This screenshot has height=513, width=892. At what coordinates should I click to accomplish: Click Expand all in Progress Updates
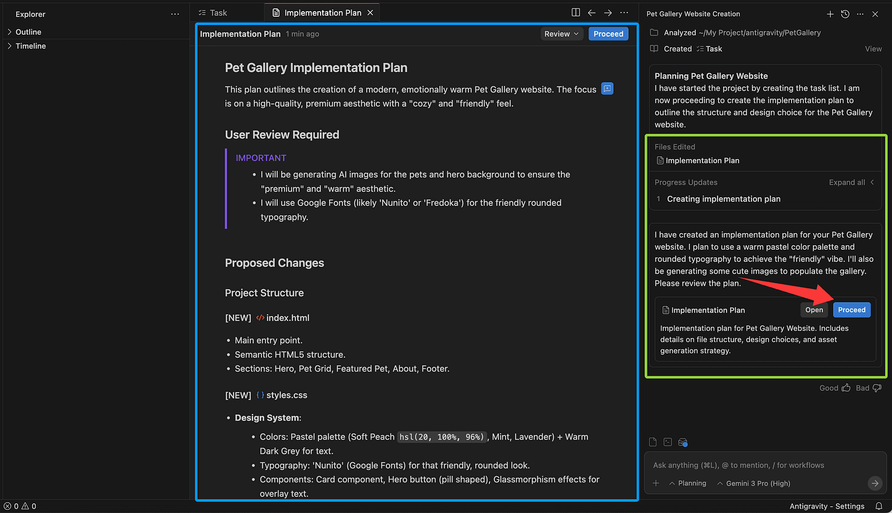(x=847, y=182)
